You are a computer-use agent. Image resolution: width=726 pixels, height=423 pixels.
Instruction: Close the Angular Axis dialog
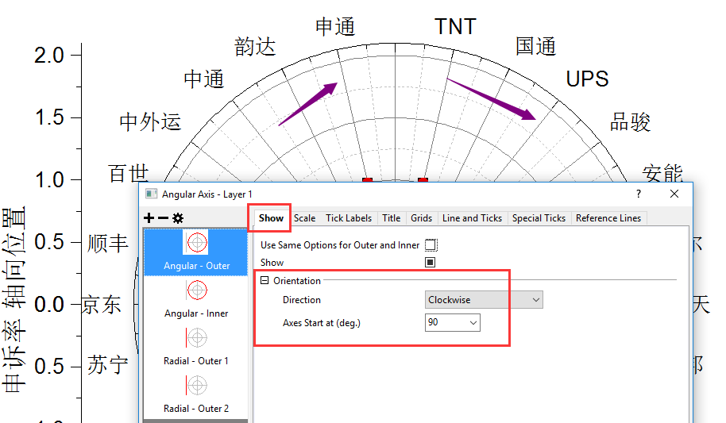tap(674, 194)
